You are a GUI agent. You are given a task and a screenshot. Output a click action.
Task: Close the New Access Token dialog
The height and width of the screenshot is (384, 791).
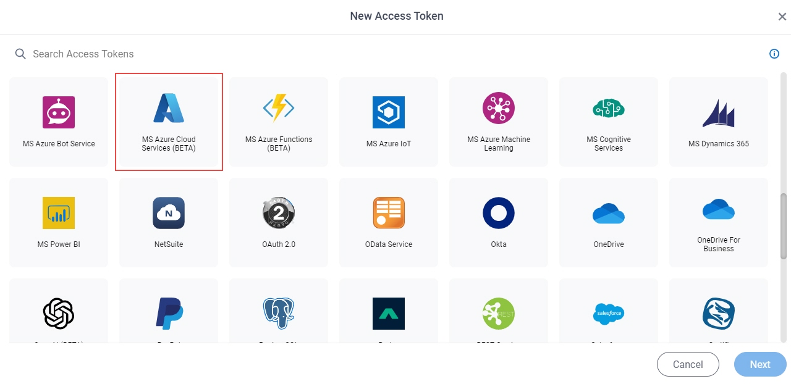(x=782, y=17)
